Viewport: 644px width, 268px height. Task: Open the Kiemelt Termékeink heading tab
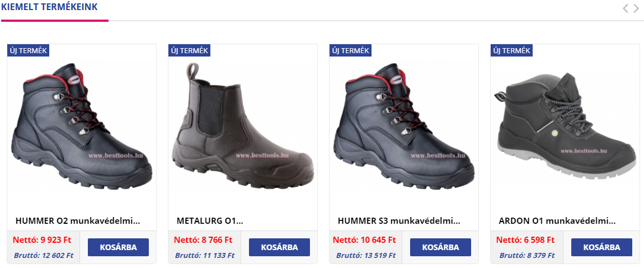[49, 7]
